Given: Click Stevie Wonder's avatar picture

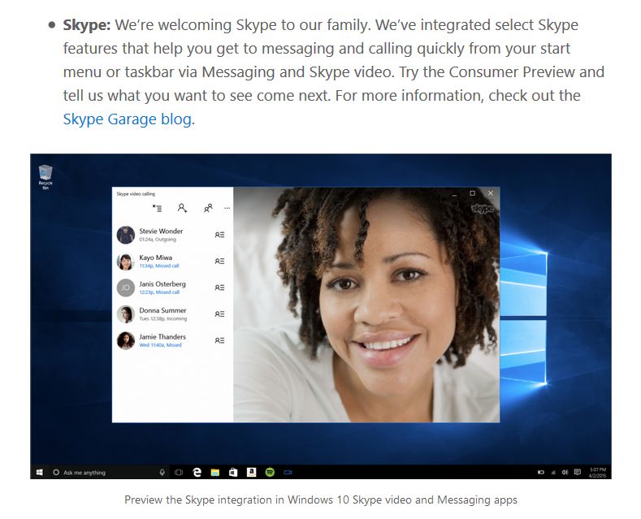Looking at the screenshot, I should click(x=125, y=235).
